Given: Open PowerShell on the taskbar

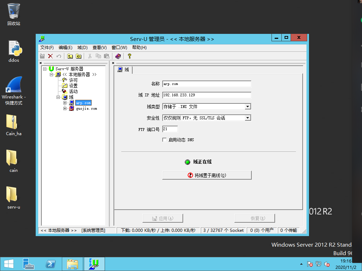Looking at the screenshot, I should pos(51,264).
